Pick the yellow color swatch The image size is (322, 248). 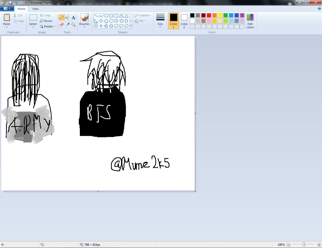coord(220,15)
